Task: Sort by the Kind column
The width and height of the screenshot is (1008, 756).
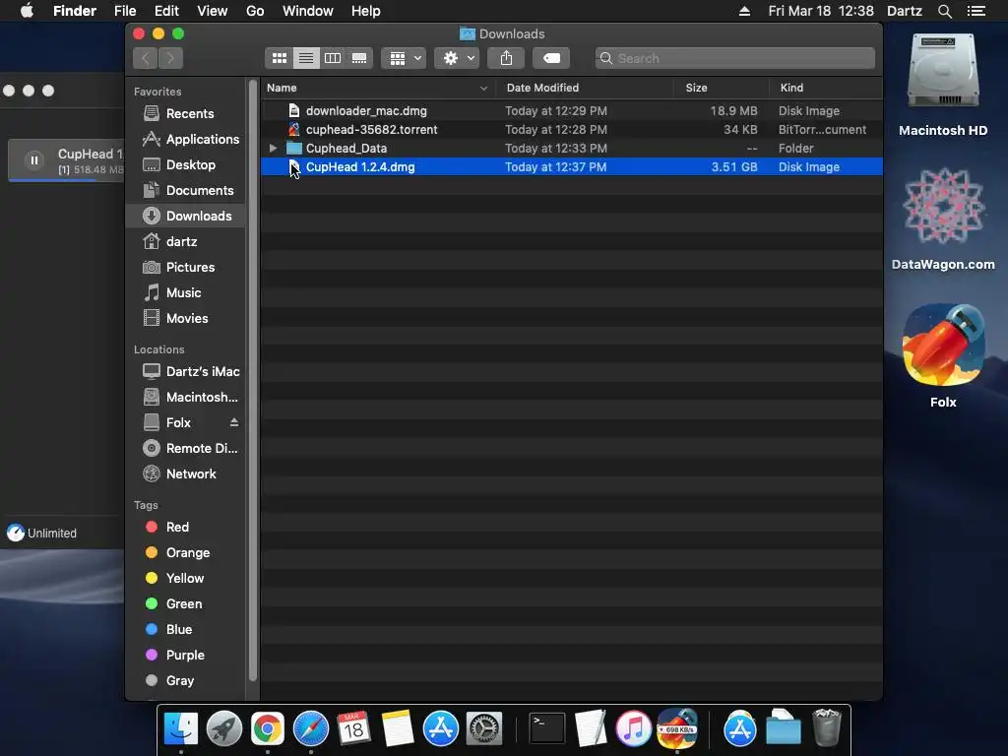Action: [x=826, y=88]
